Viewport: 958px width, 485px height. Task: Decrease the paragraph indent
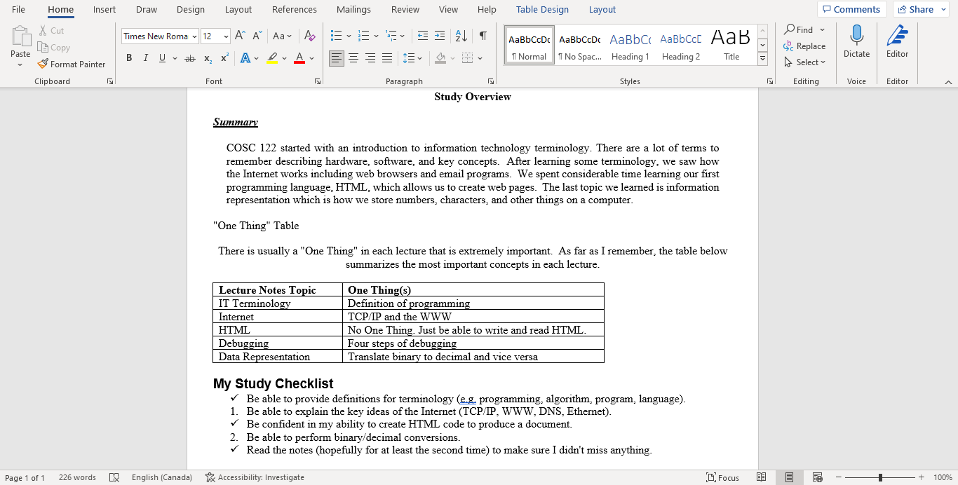tap(423, 36)
